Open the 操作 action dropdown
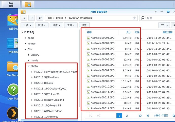 (56, 25)
